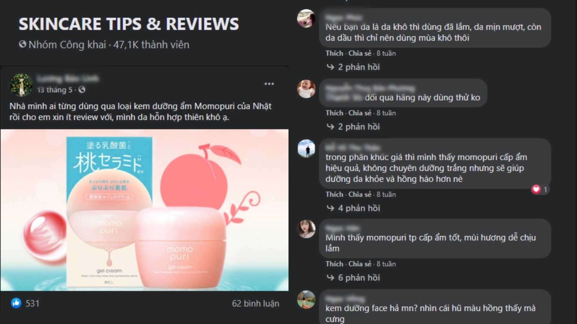This screenshot has height=324, width=577.
Task: Open the post author's profile picture
Action: pyautogui.click(x=21, y=85)
